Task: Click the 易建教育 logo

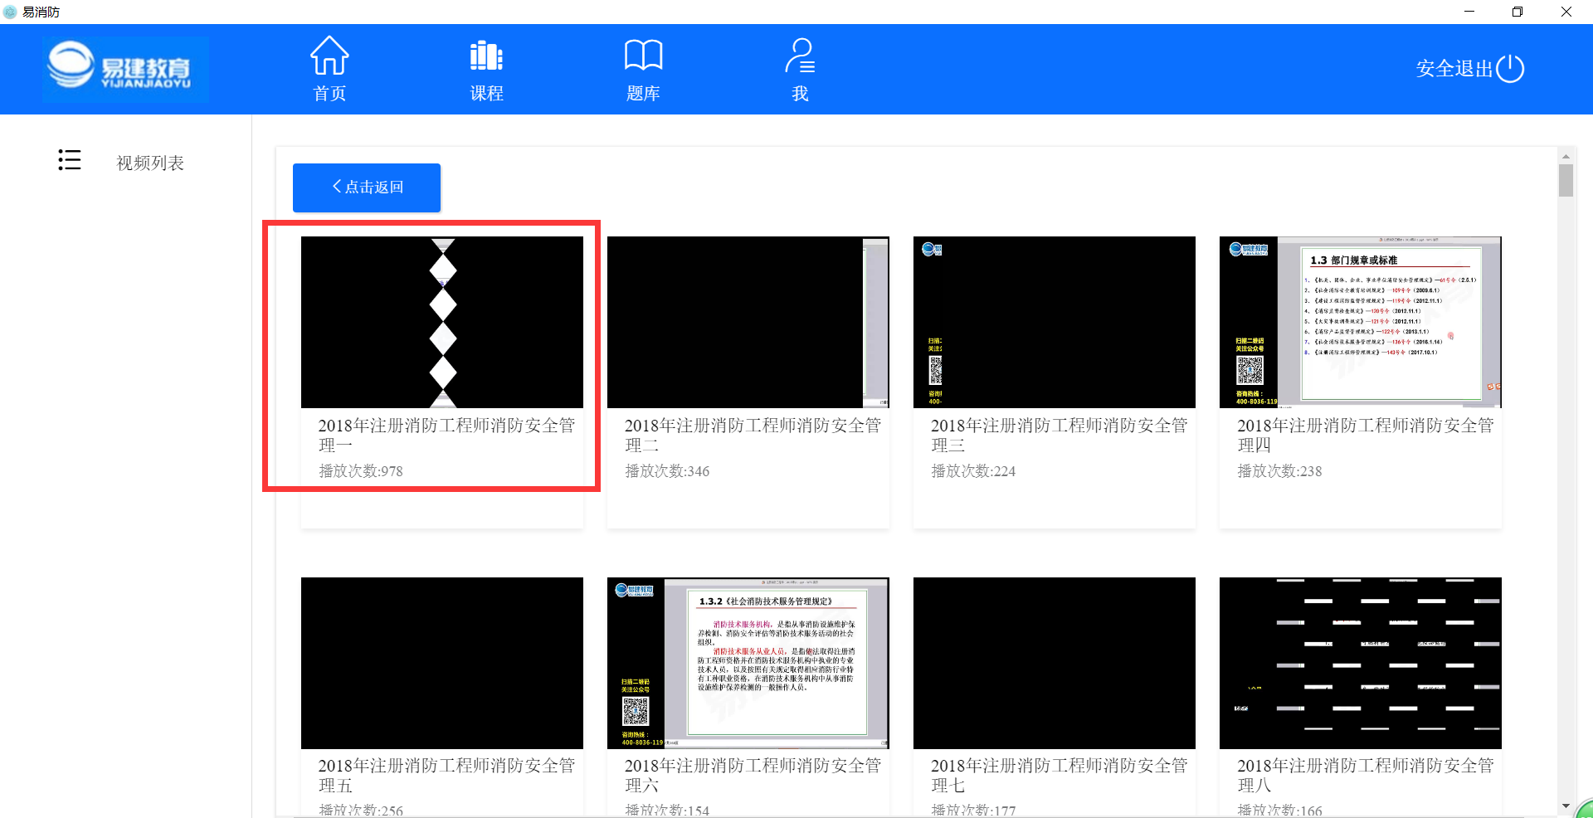Action: click(124, 69)
